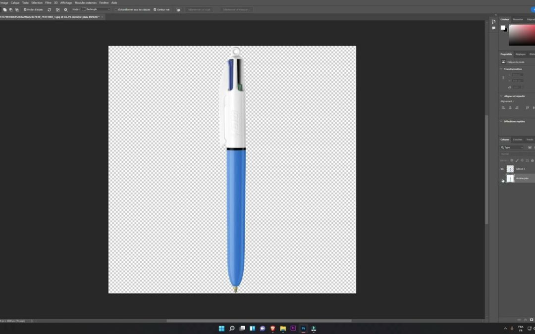535x334 pixels.
Task: Click the Calque de pixels icon in Properties
Action: (x=503, y=62)
